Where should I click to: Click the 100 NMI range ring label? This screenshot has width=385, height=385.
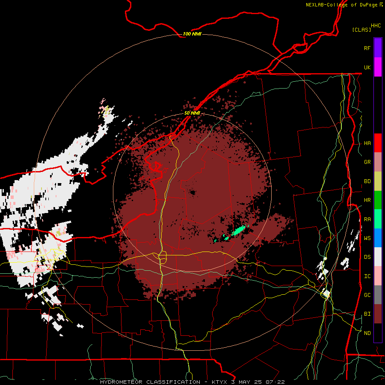[192, 34]
